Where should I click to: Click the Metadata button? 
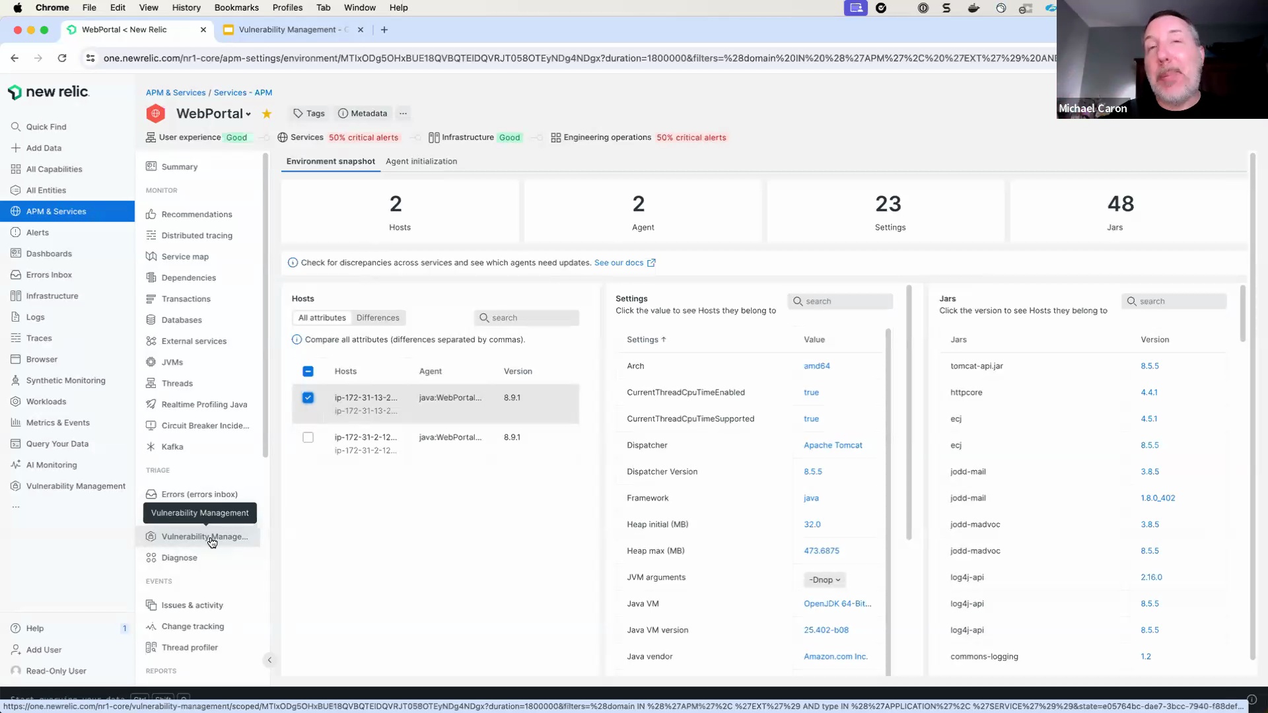363,114
